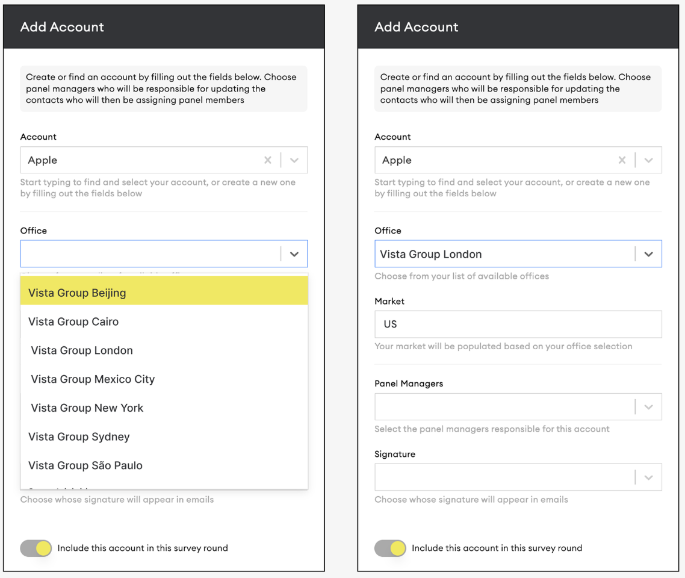Image resolution: width=685 pixels, height=578 pixels.
Task: Click the 'Panel Managers' label
Action: [409, 384]
